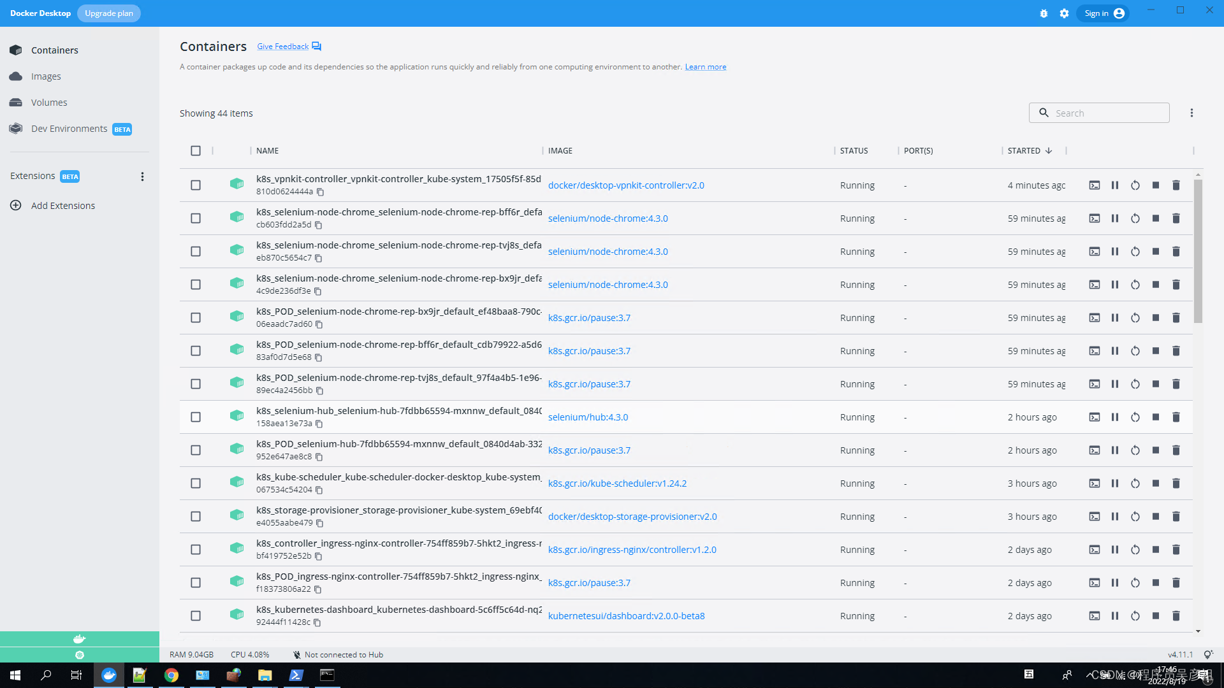The width and height of the screenshot is (1224, 688).
Task: Toggle the select-all containers checkbox
Action: (196, 151)
